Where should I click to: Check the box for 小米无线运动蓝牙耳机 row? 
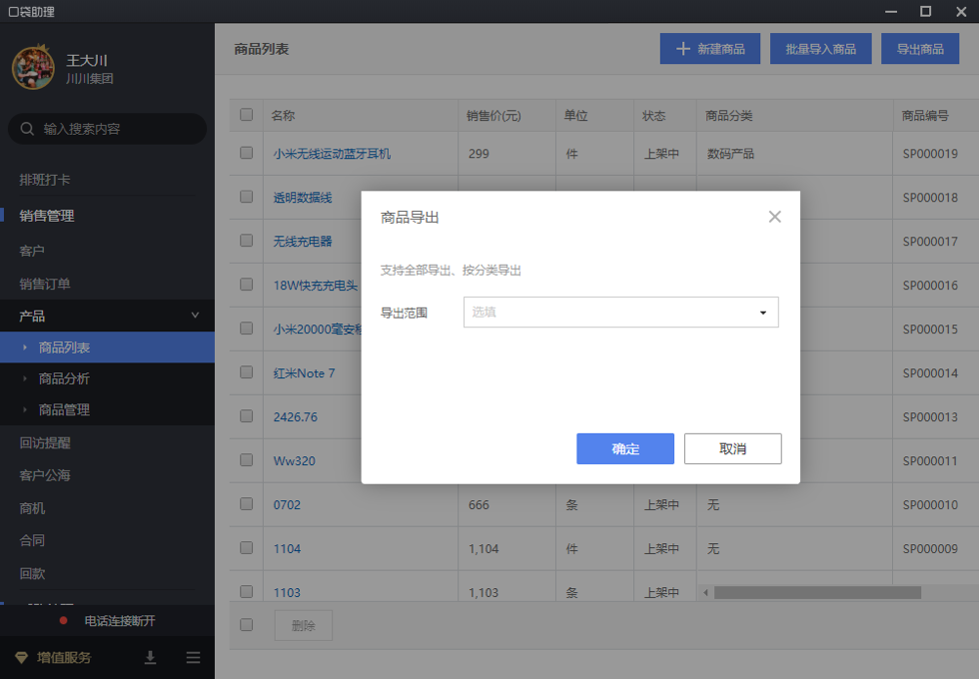[247, 153]
